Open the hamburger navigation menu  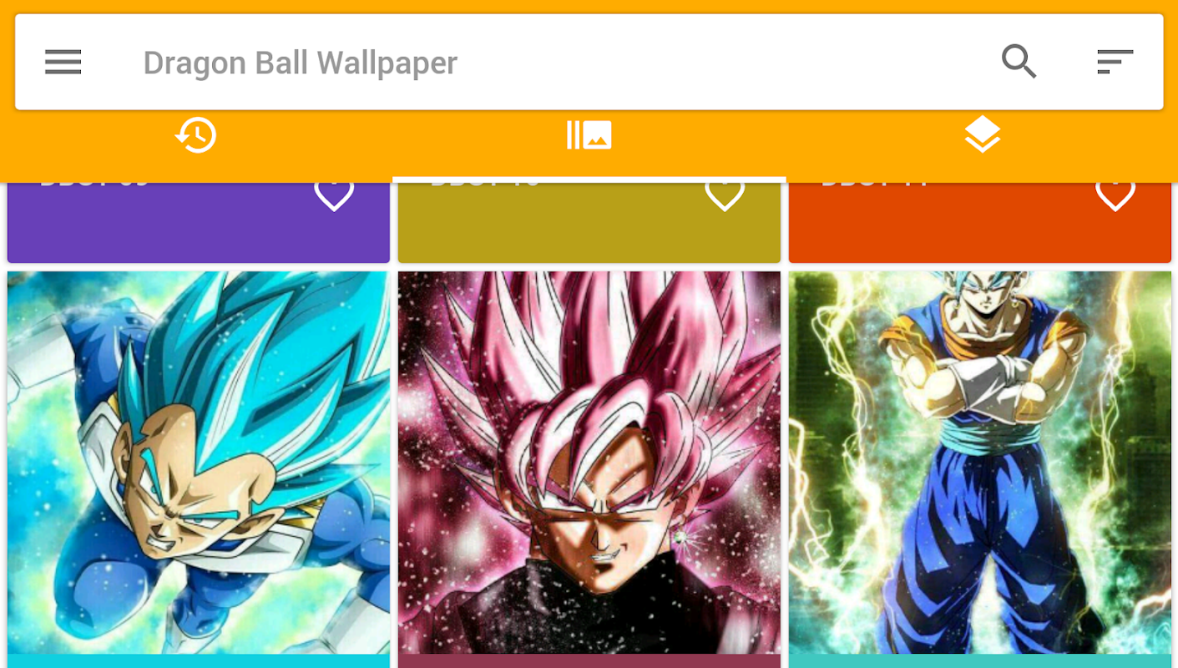63,62
